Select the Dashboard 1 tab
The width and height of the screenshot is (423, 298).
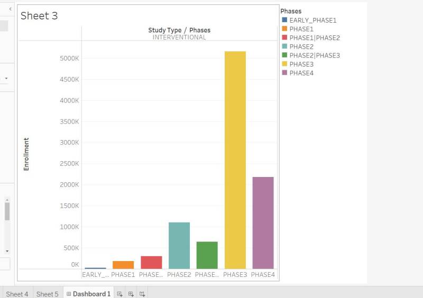tap(88, 294)
